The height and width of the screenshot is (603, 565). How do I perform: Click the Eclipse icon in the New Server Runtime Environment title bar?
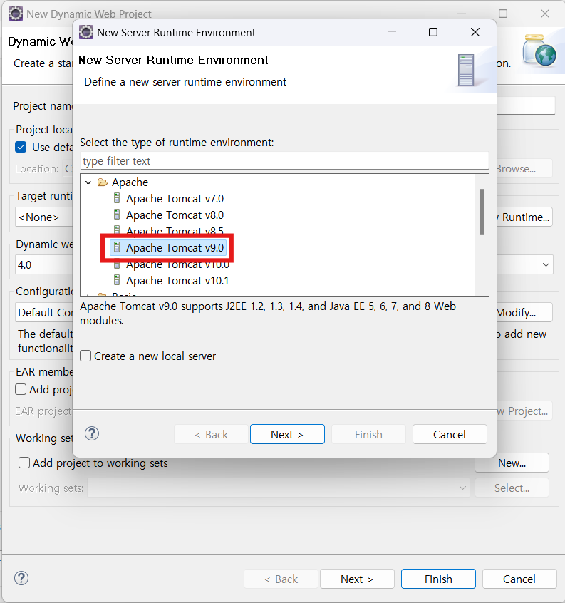click(86, 32)
